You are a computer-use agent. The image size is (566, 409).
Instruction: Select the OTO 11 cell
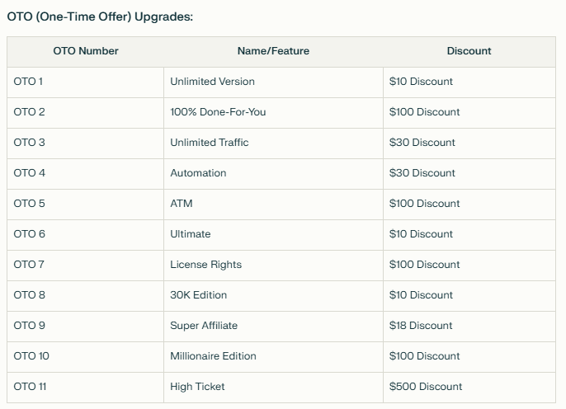(x=86, y=387)
